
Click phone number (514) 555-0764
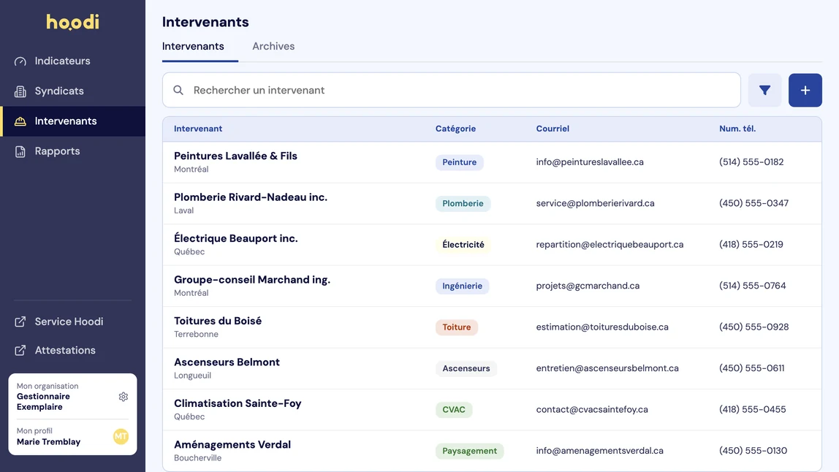point(752,286)
